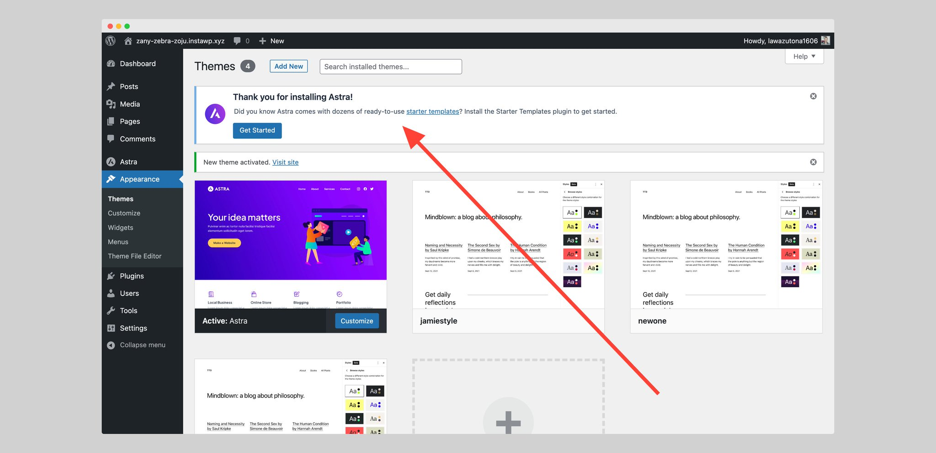Open the Plugins icon in the sidebar
Screen dimensions: 936x453
coord(111,276)
